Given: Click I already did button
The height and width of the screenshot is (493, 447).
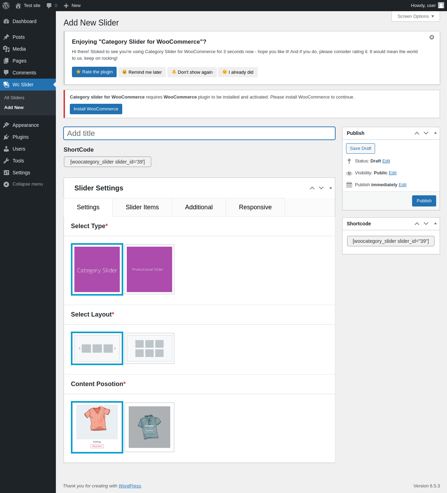Looking at the screenshot, I should pyautogui.click(x=238, y=72).
